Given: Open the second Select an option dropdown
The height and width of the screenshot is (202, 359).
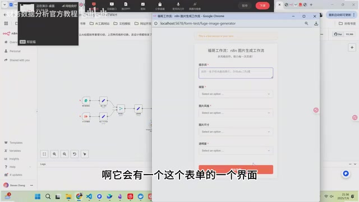Looking at the screenshot, I should click(x=236, y=113).
